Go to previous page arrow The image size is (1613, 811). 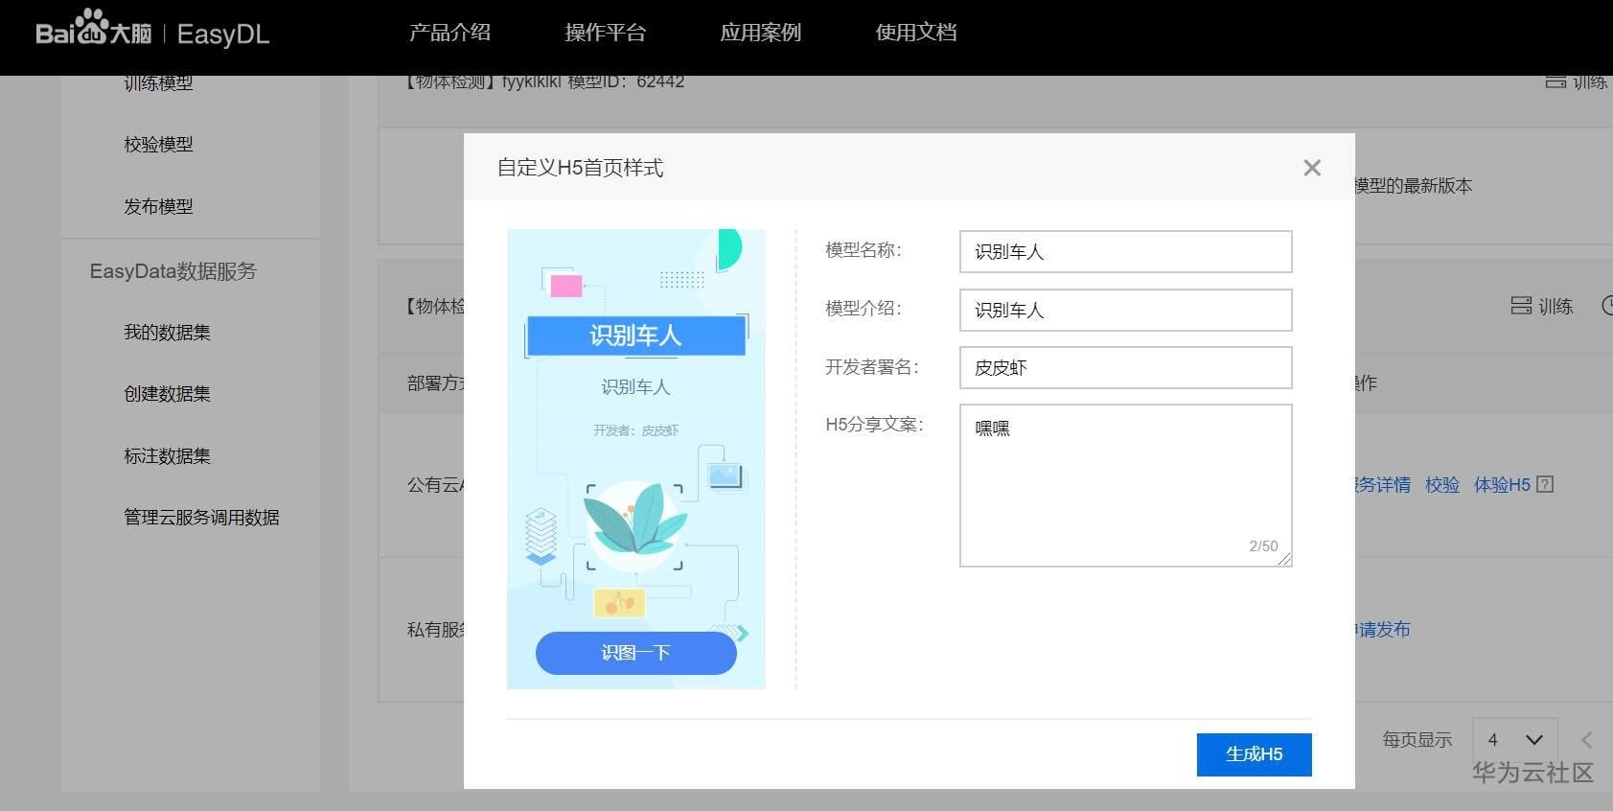[x=1587, y=740]
